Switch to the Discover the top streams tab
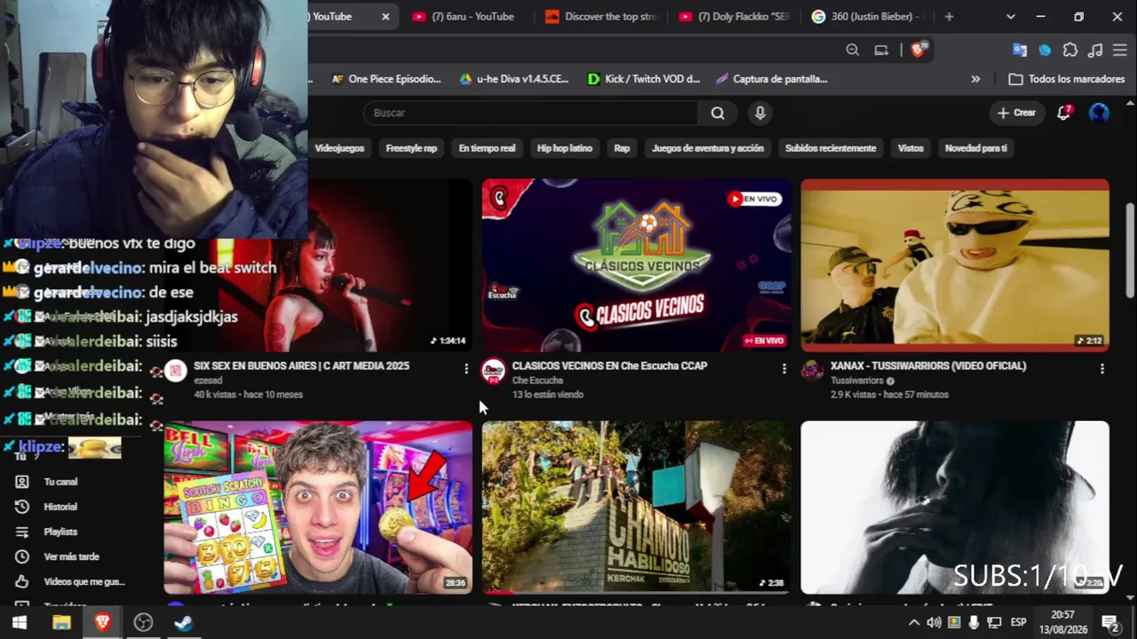1137x639 pixels. click(601, 16)
